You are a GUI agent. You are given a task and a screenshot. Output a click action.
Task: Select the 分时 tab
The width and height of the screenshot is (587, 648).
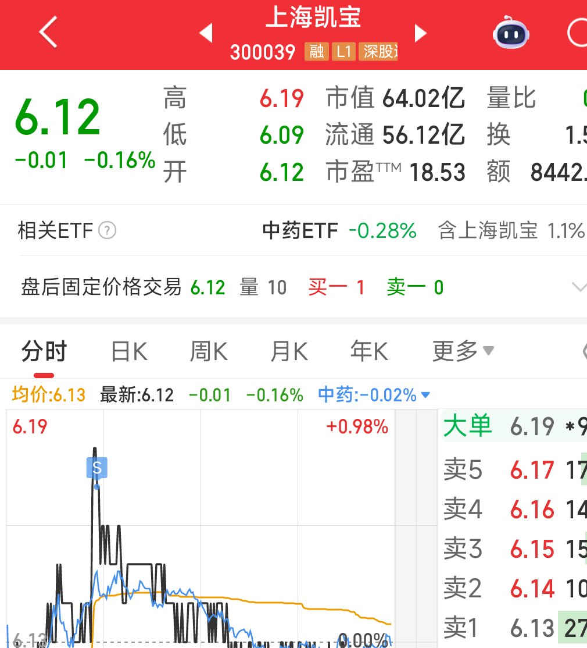(x=44, y=351)
